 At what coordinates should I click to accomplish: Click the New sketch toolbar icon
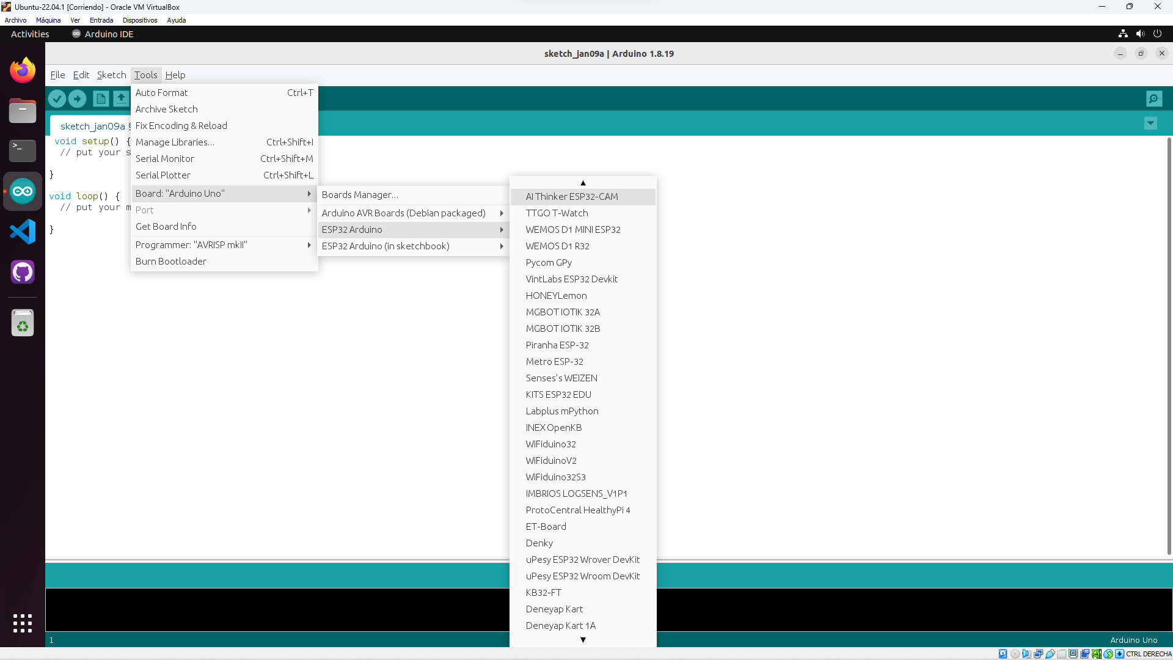coord(101,98)
